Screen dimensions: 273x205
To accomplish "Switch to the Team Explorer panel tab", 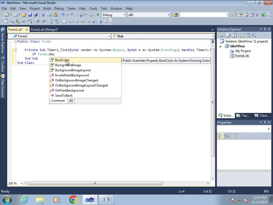I will [x=243, y=115].
